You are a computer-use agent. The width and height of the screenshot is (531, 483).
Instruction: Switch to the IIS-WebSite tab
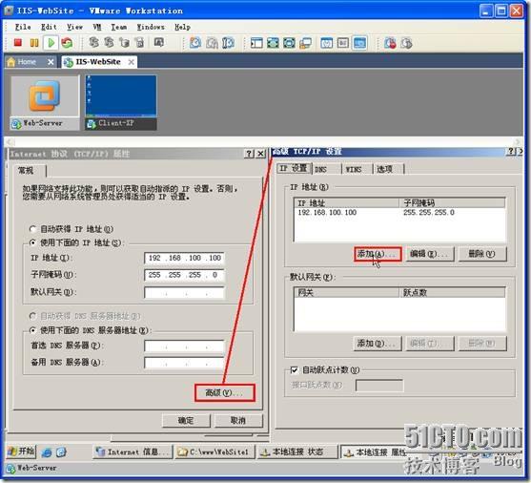tap(98, 62)
